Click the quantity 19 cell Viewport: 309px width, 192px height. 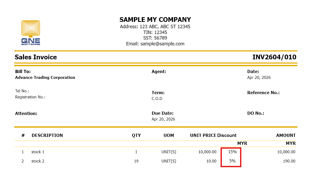[136, 161]
